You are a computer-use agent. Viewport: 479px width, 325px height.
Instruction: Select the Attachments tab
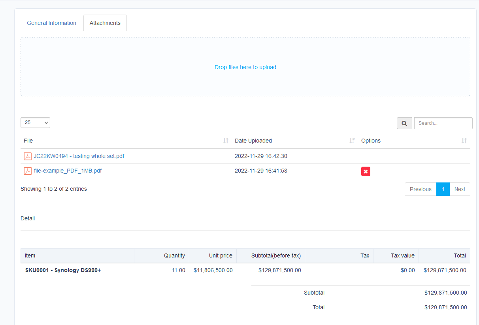105,23
